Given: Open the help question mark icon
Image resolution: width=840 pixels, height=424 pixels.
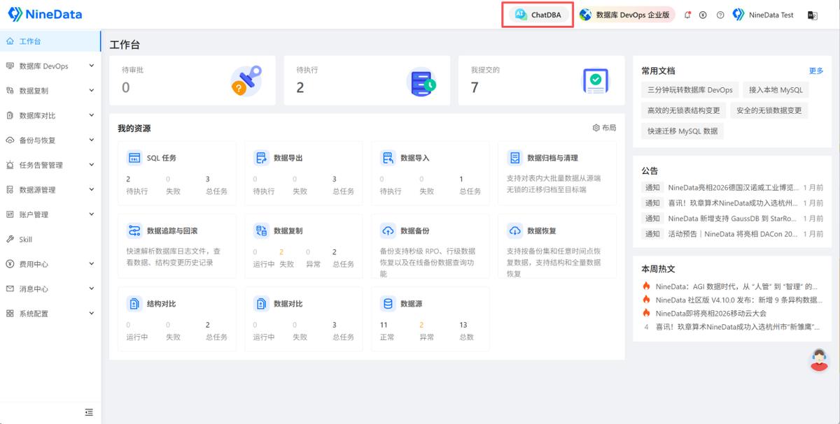Looking at the screenshot, I should pos(720,15).
